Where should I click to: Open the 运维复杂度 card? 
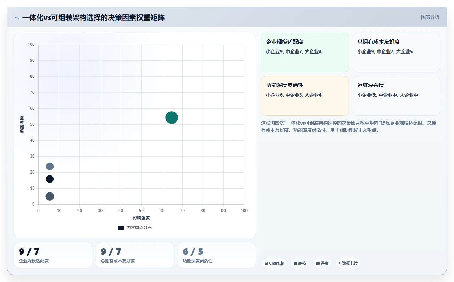[396, 96]
